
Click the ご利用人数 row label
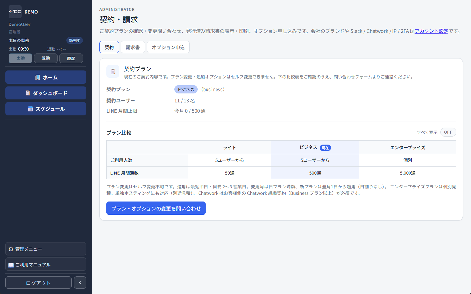147,160
